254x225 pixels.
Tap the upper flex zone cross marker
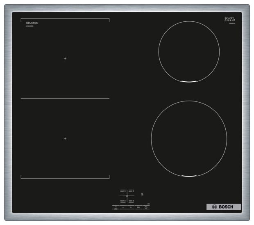click(65, 58)
